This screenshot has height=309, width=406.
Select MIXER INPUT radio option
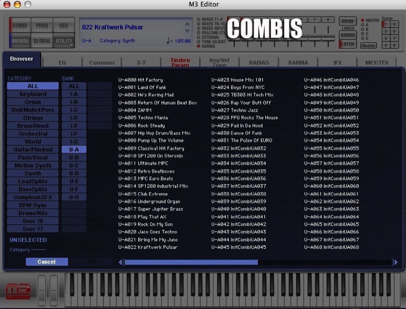click(x=199, y=28)
